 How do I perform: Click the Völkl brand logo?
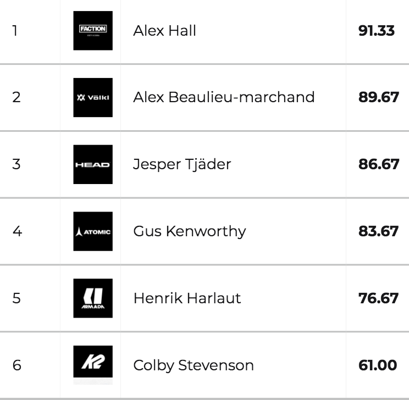(93, 98)
